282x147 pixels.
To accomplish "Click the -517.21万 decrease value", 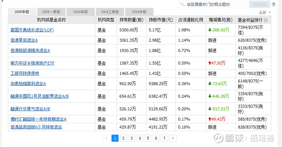I will tap(219, 109).
